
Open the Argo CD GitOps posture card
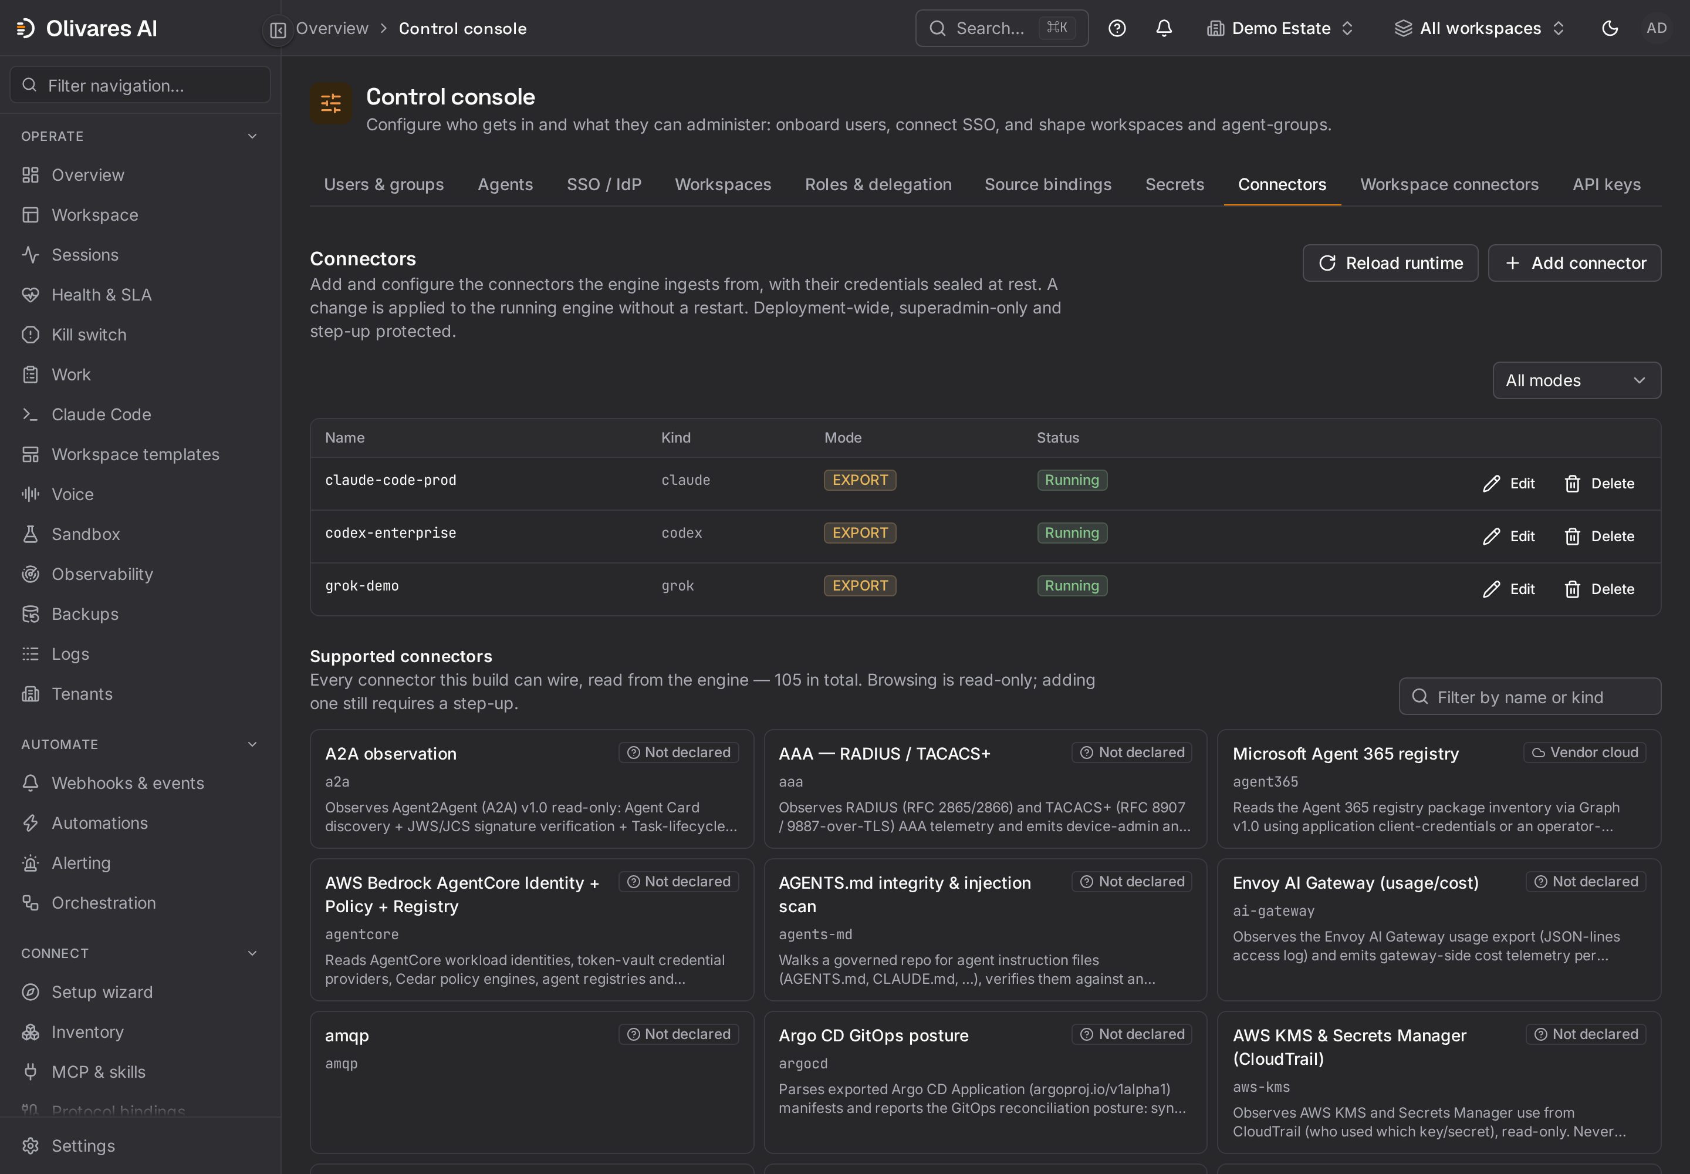tap(985, 1082)
